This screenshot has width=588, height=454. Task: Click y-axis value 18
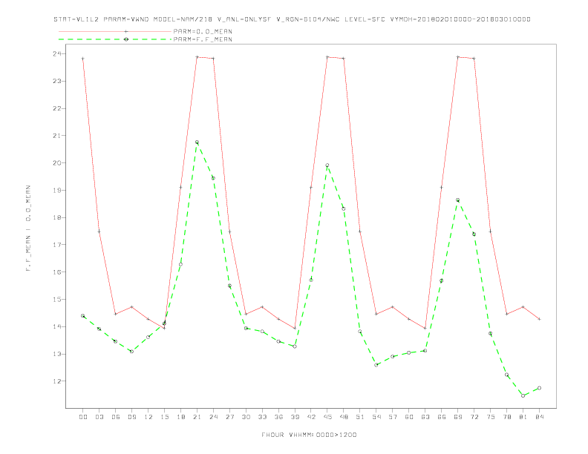click(57, 217)
